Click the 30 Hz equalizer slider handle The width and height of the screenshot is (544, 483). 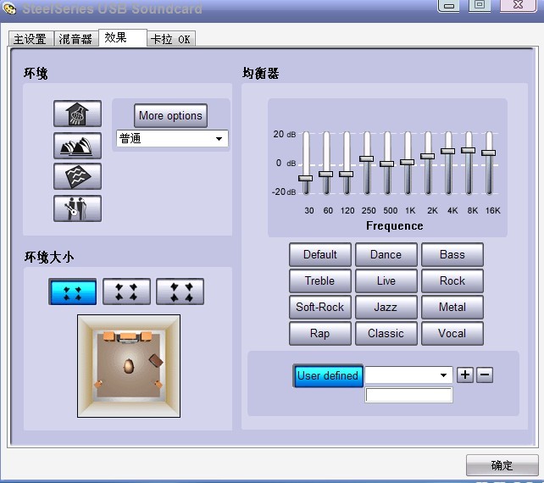point(305,178)
